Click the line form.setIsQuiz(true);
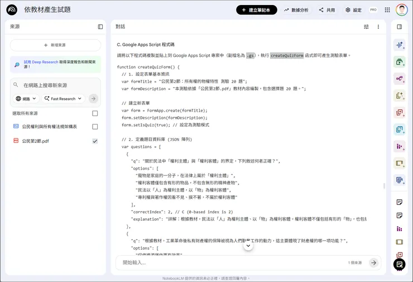Viewport: 413px width, 282px height. 146,125
